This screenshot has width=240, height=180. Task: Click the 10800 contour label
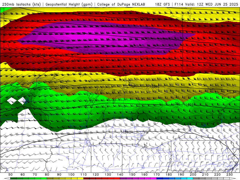[126, 70]
